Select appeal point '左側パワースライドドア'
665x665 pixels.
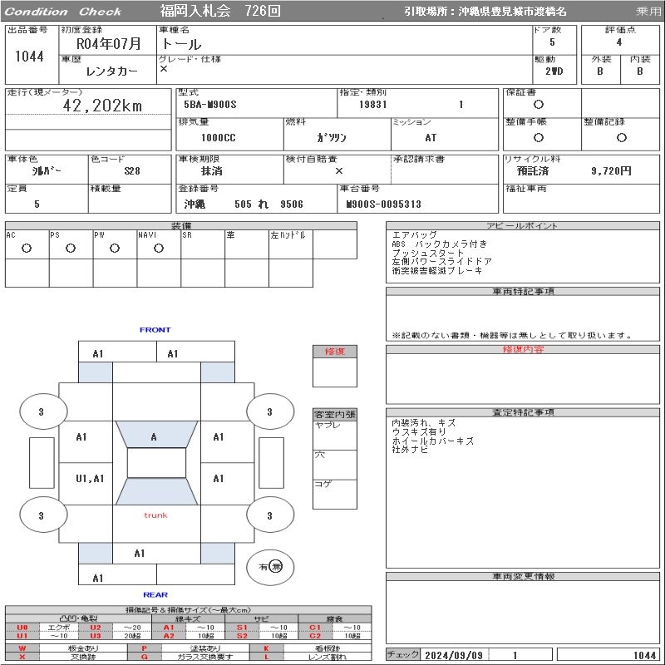click(441, 262)
